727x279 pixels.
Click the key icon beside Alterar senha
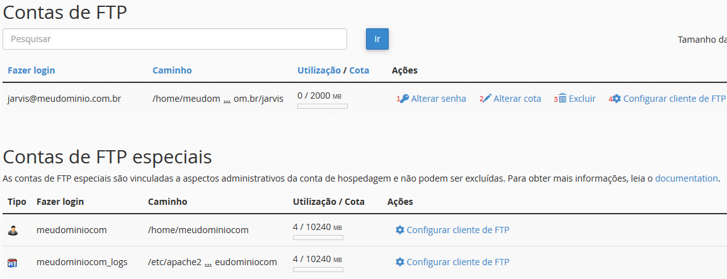coord(404,99)
